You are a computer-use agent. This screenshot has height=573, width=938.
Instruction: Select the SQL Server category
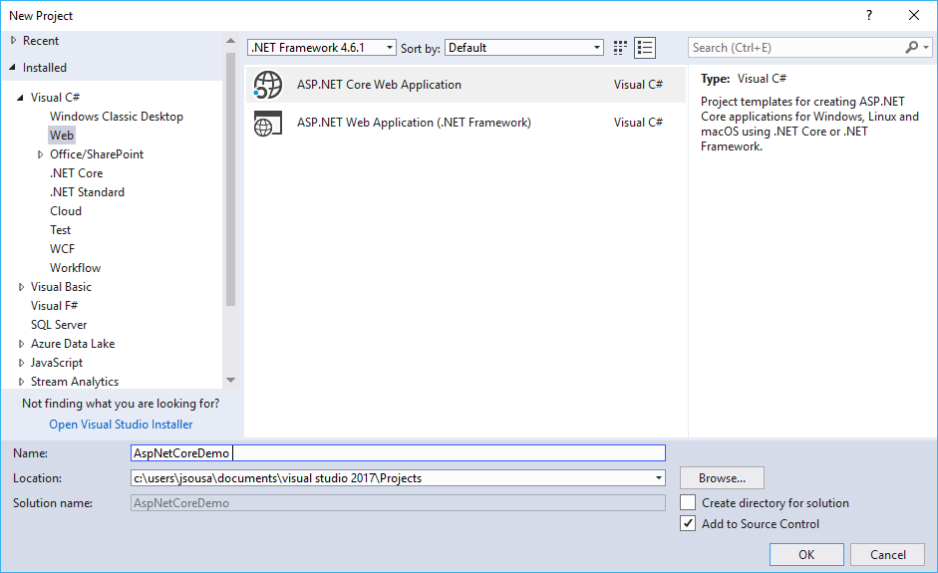tap(59, 325)
